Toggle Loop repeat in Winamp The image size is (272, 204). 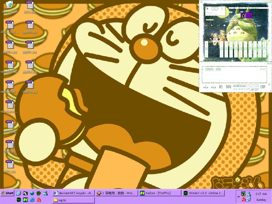258,26
